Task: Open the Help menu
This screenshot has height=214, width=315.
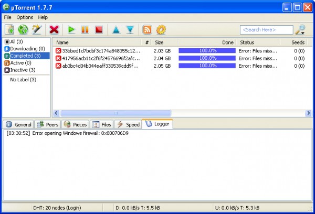Action: tap(43, 17)
